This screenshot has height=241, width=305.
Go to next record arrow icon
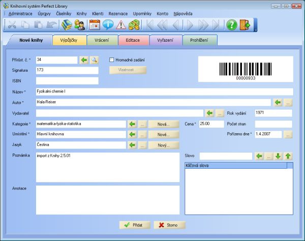190,25
